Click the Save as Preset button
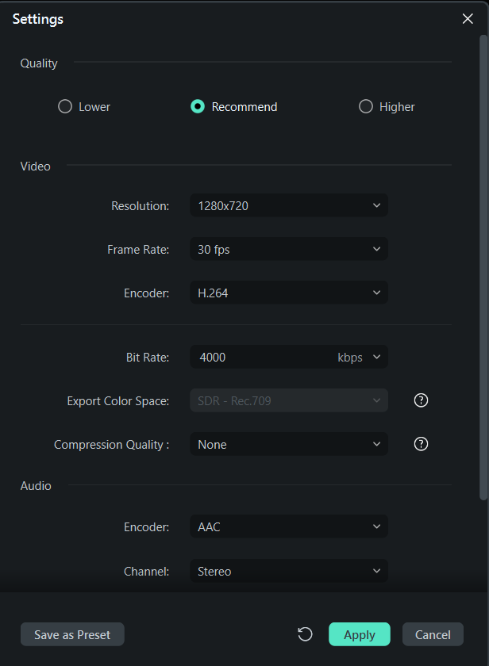Image resolution: width=489 pixels, height=666 pixels. click(72, 634)
